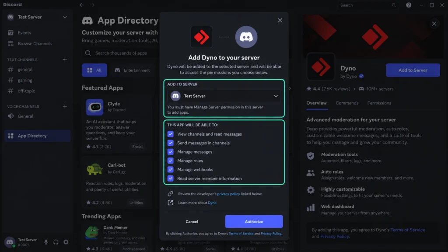Click the Dyno verified badge
The height and width of the screenshot is (252, 448).
pyautogui.click(x=361, y=76)
